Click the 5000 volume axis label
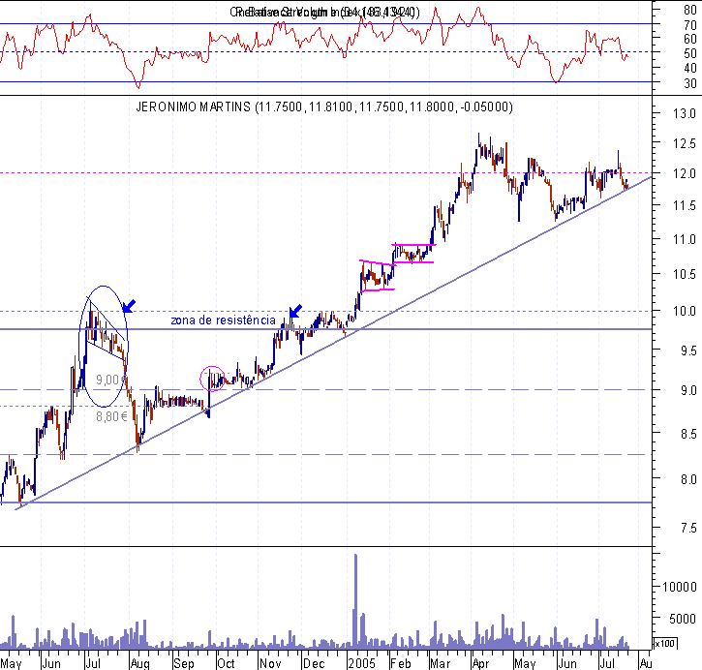 pyautogui.click(x=683, y=619)
